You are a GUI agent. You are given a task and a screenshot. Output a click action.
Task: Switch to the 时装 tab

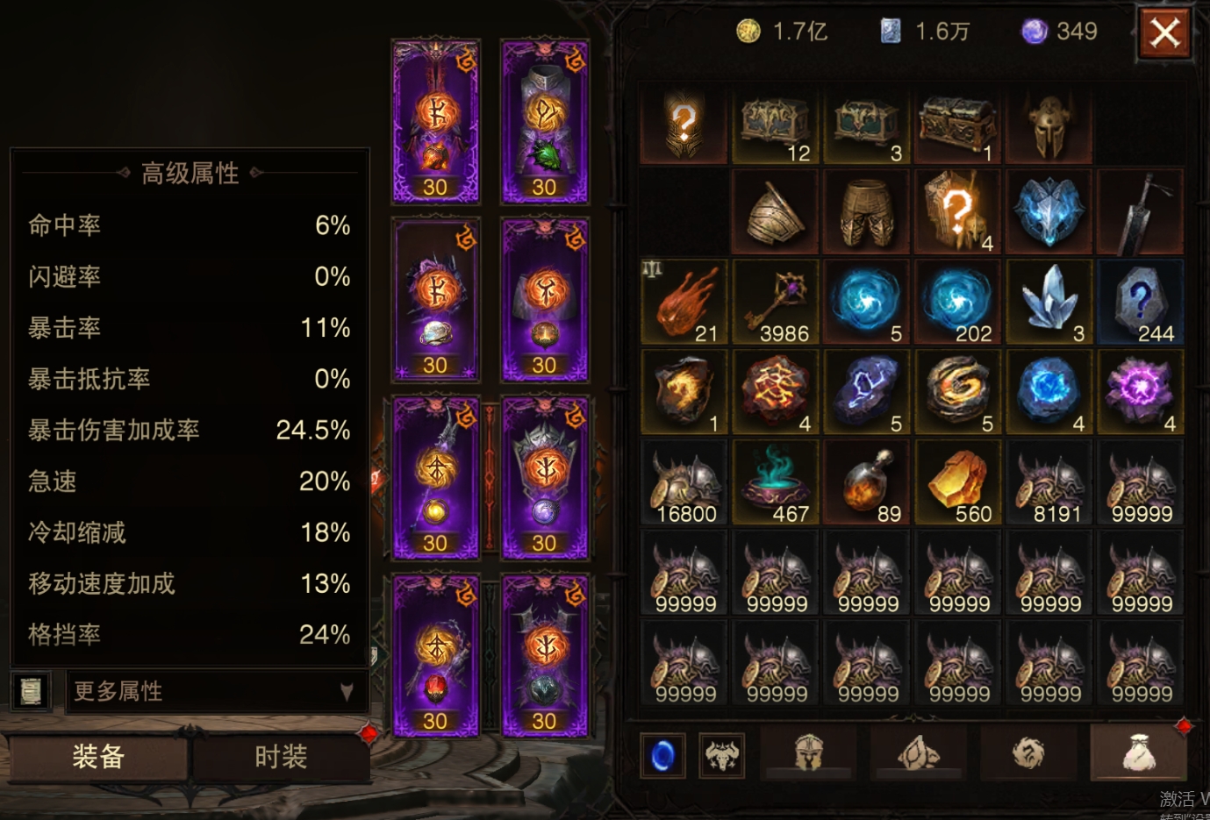tap(281, 757)
